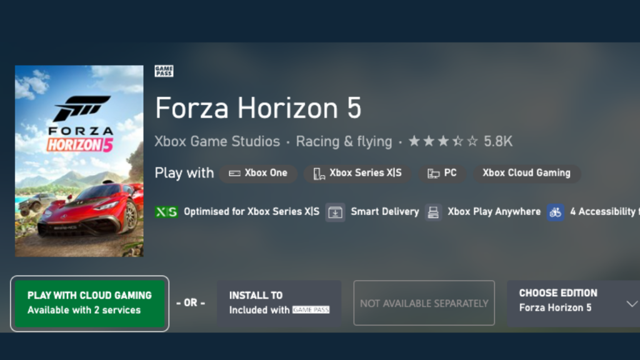This screenshot has width=640, height=360.
Task: Click the PC platform icon
Action: tap(433, 173)
